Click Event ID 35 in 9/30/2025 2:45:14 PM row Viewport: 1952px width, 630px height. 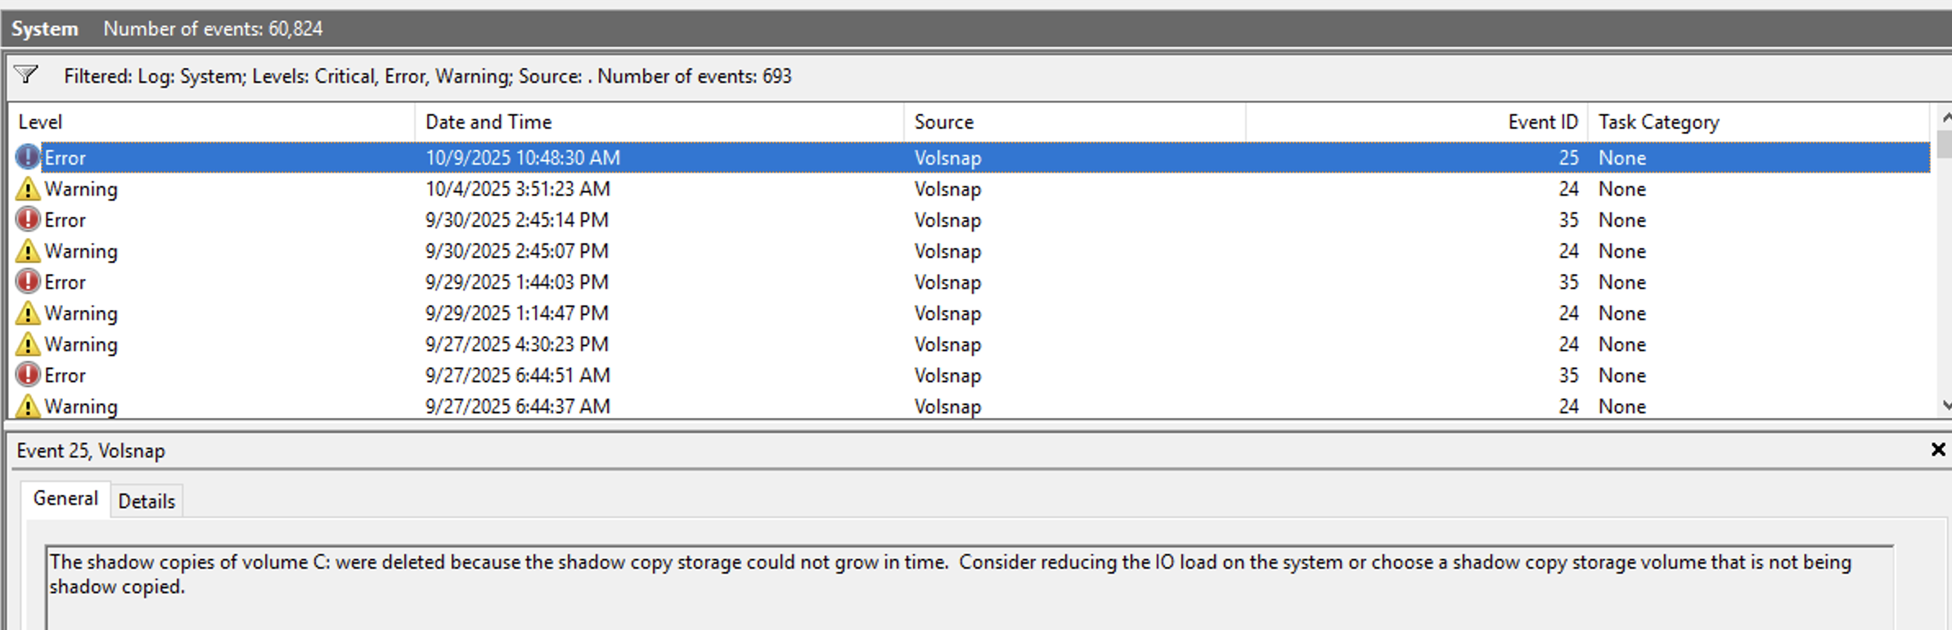coord(1568,220)
